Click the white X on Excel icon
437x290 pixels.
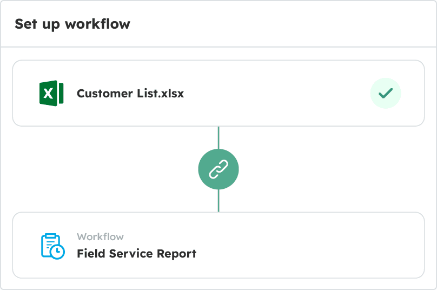click(x=48, y=94)
